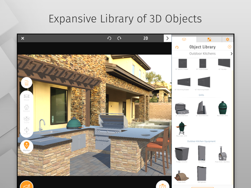Tap the plus icon beside Object Library
Image resolution: width=251 pixels, height=188 pixels.
coord(229,47)
